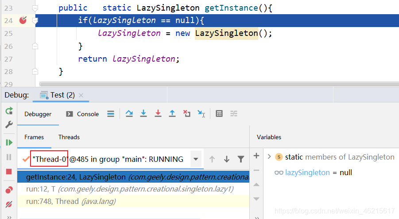Open the Threads tab

tap(69, 137)
